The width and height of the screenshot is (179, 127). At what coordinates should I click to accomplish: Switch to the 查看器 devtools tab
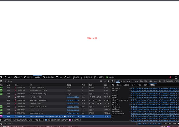(x=8, y=77)
